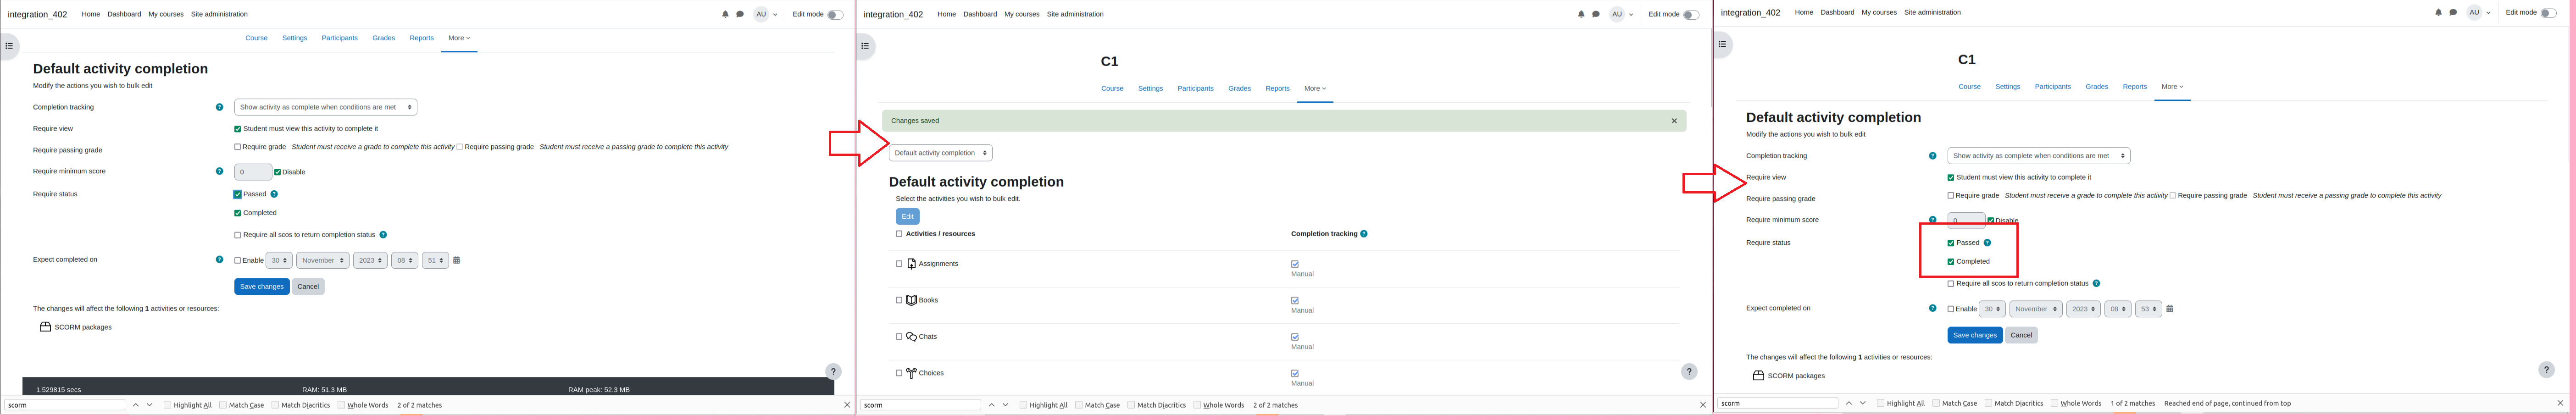Open My courses in the middle screenshot
Viewport: 2576px width, 420px height.
tap(1022, 14)
